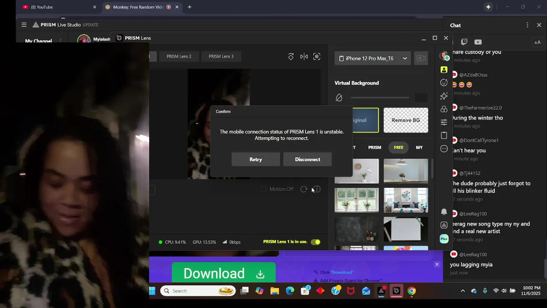Click UPDATE label in PRISM Live Studio title

click(90, 25)
